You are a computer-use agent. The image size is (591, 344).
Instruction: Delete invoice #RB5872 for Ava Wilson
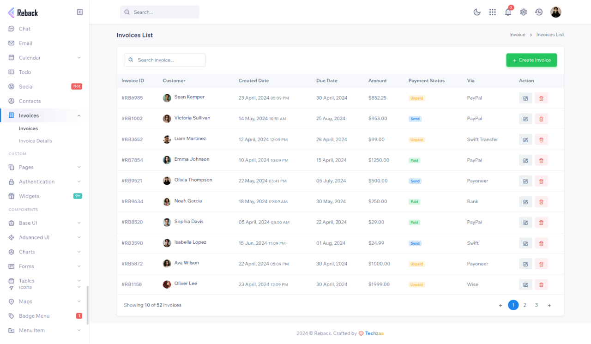pos(541,264)
